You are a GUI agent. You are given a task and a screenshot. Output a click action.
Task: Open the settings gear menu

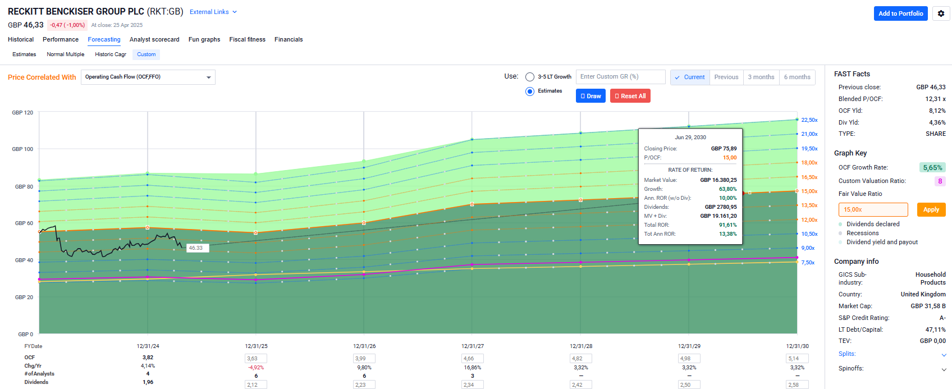941,13
